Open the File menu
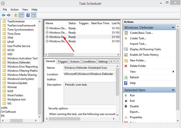This screenshot has width=181, height=128. pos(5,9)
